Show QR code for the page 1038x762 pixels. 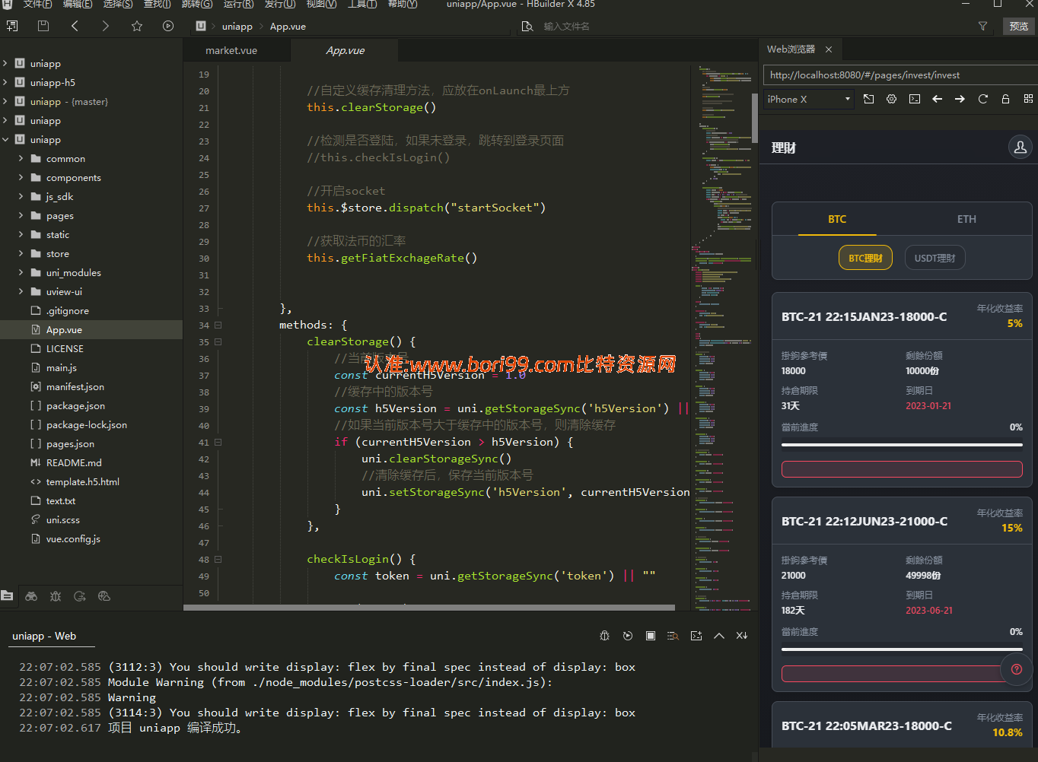click(x=1029, y=99)
